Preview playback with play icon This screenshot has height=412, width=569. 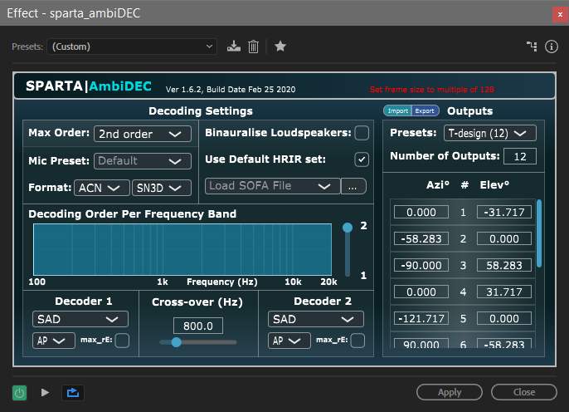[x=45, y=392]
